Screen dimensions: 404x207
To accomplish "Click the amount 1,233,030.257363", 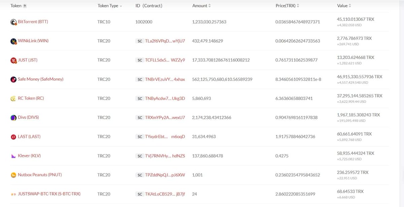I will 209,22.
